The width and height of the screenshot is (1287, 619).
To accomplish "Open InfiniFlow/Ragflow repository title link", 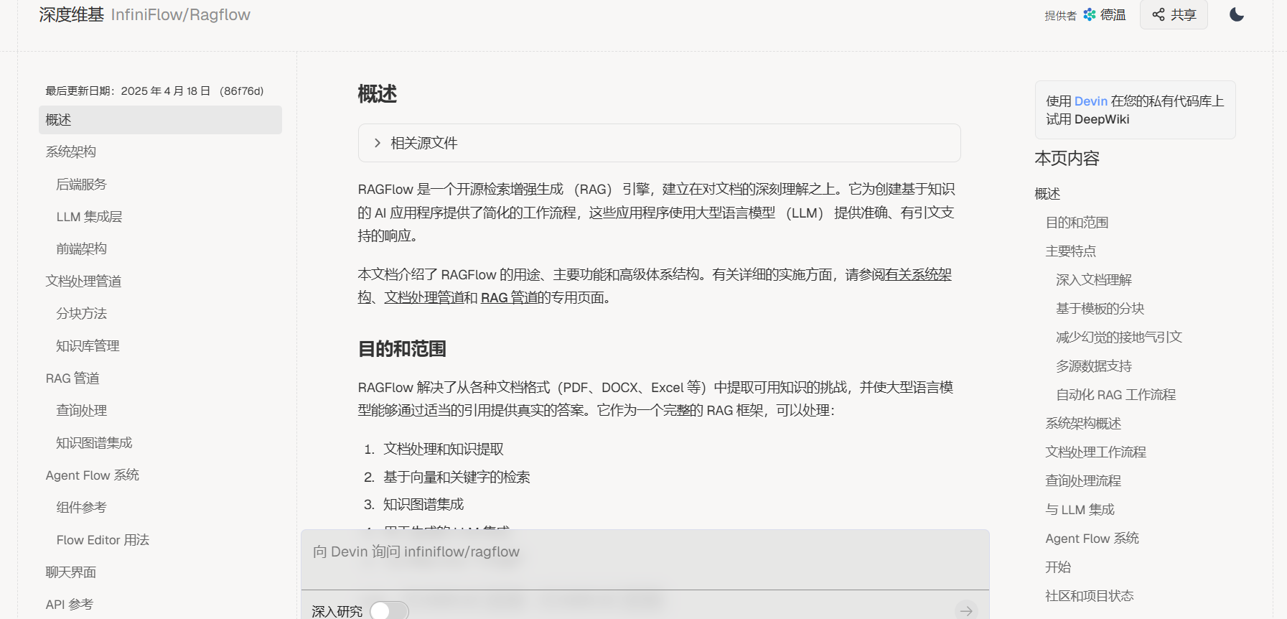I will click(x=181, y=14).
